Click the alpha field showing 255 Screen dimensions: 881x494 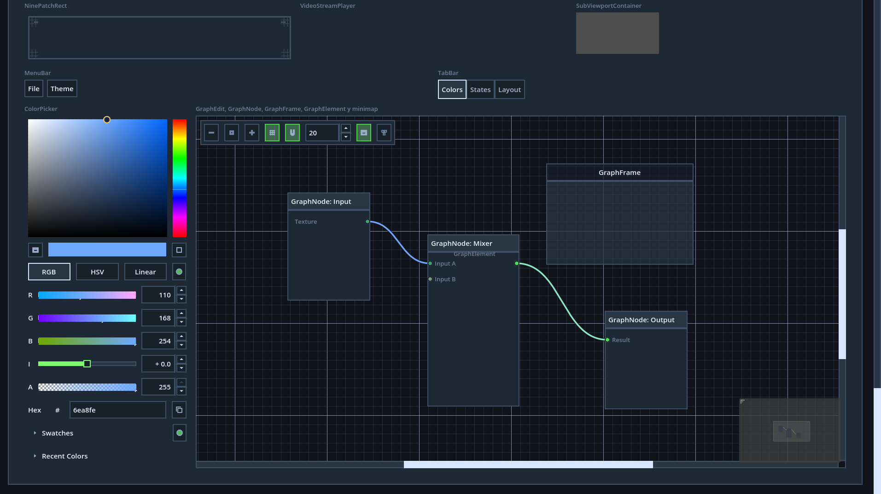(158, 387)
